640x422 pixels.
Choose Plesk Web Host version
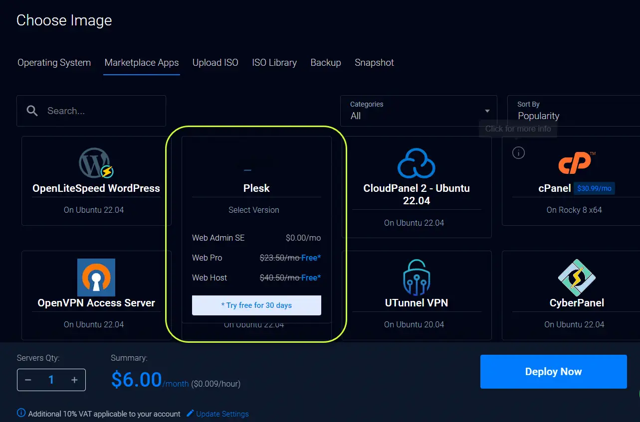coord(256,278)
